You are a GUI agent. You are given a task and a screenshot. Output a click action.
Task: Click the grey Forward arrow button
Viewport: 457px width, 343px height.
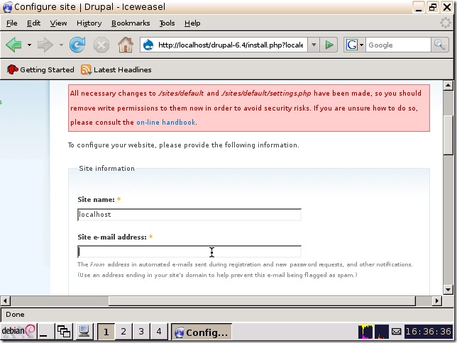(45, 45)
